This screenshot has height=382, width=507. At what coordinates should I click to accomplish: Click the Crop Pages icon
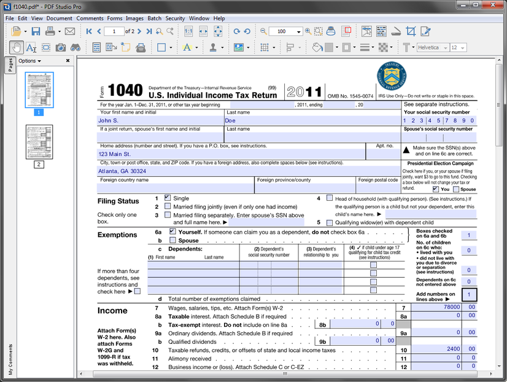[411, 31]
